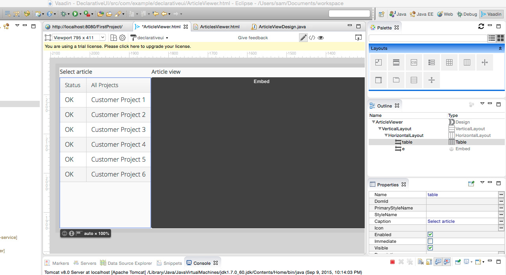Collapse the VerticalLayout tree node

pyautogui.click(x=380, y=129)
